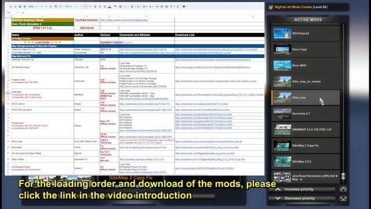371x209 pixels.
Task: Click the Name column header cell
Action: [x=42, y=35]
